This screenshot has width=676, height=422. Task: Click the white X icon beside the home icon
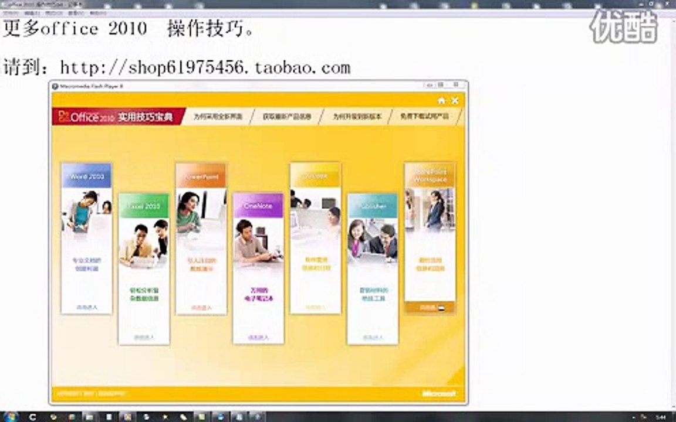point(455,101)
